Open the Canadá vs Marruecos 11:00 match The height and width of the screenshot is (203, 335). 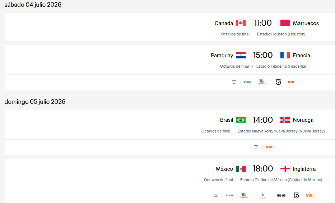pos(169,27)
